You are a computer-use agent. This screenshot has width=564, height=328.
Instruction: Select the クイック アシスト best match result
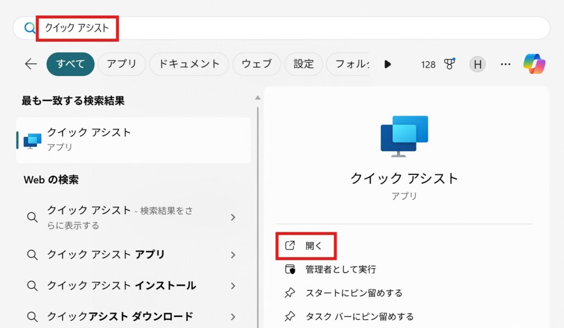pos(133,140)
